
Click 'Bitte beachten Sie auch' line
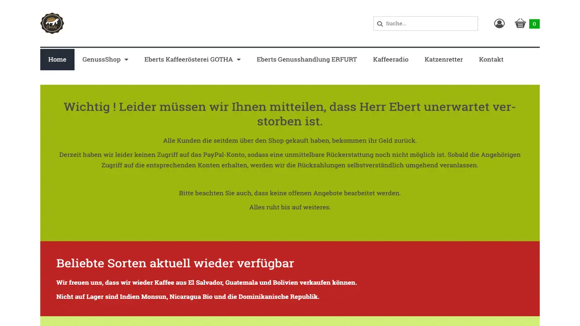(290, 193)
